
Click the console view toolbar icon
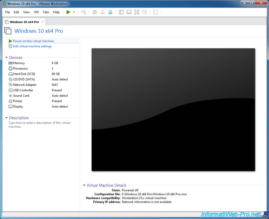[156, 12]
